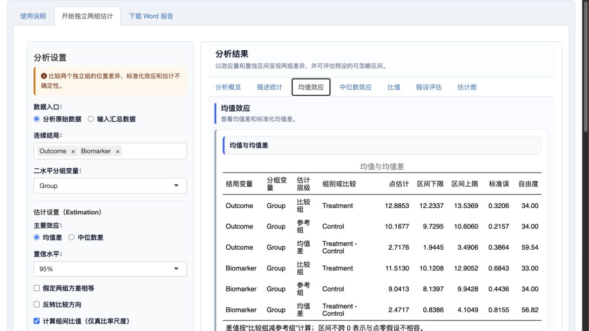Click mean difference value 2.7176

point(399,247)
